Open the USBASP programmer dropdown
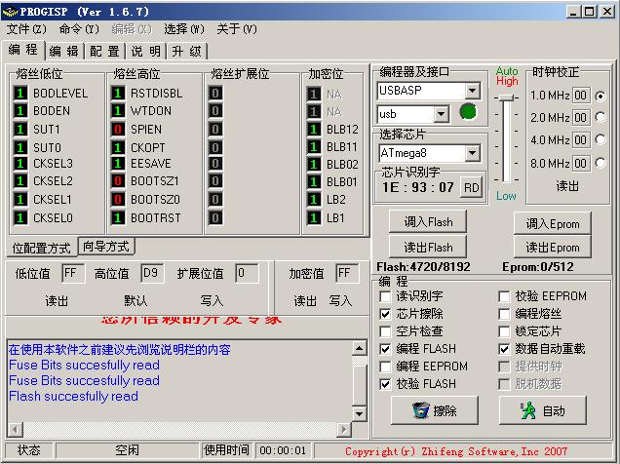Image resolution: width=620 pixels, height=464 pixels. (473, 91)
